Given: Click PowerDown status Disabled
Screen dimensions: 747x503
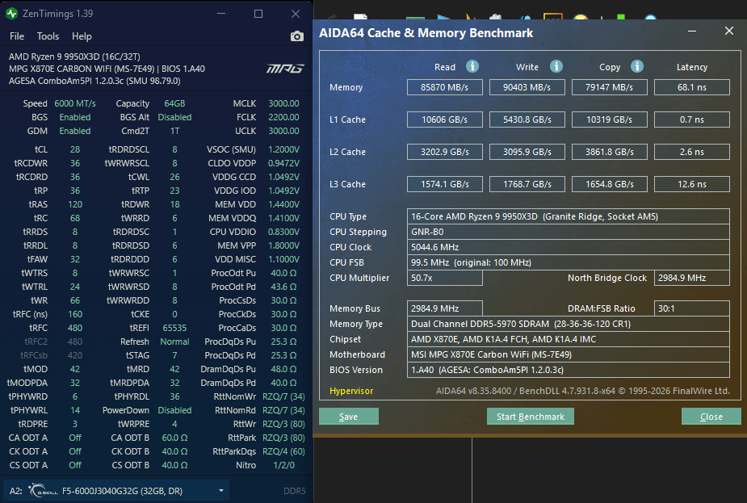Looking at the screenshot, I should click(x=174, y=410).
